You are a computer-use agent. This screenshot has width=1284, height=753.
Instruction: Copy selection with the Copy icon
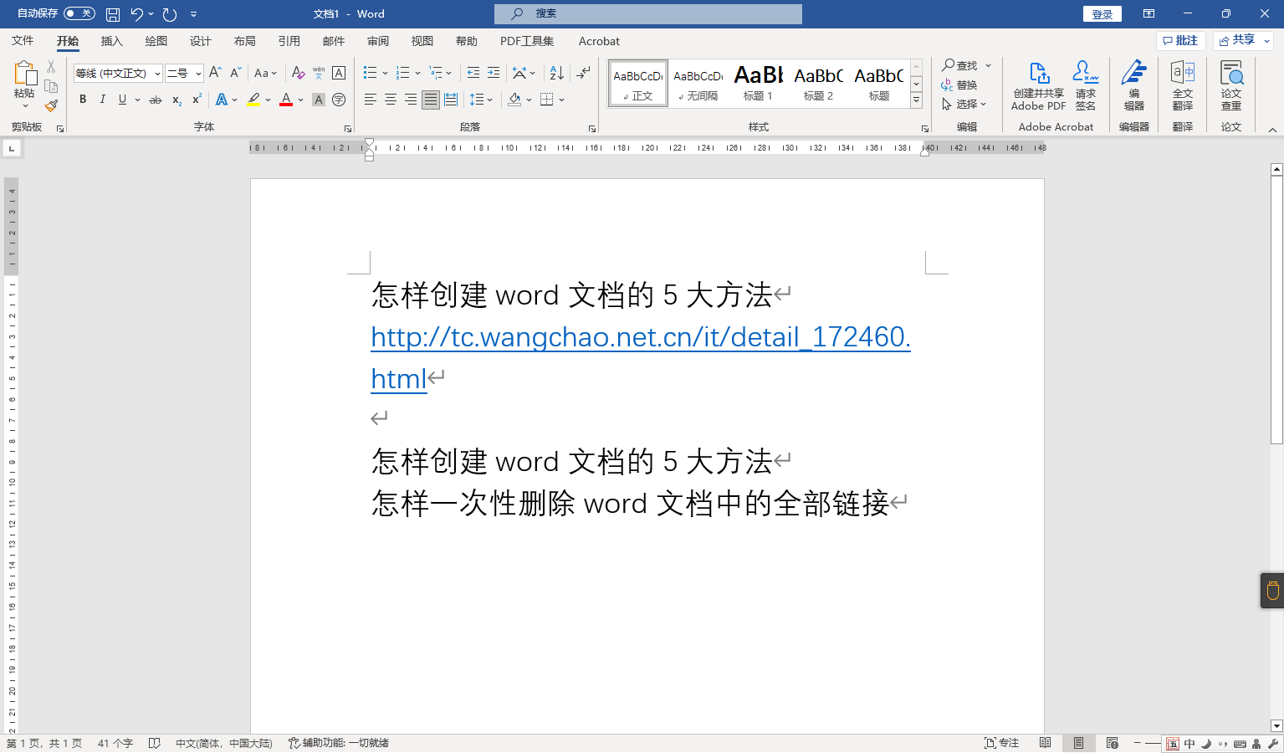(51, 86)
